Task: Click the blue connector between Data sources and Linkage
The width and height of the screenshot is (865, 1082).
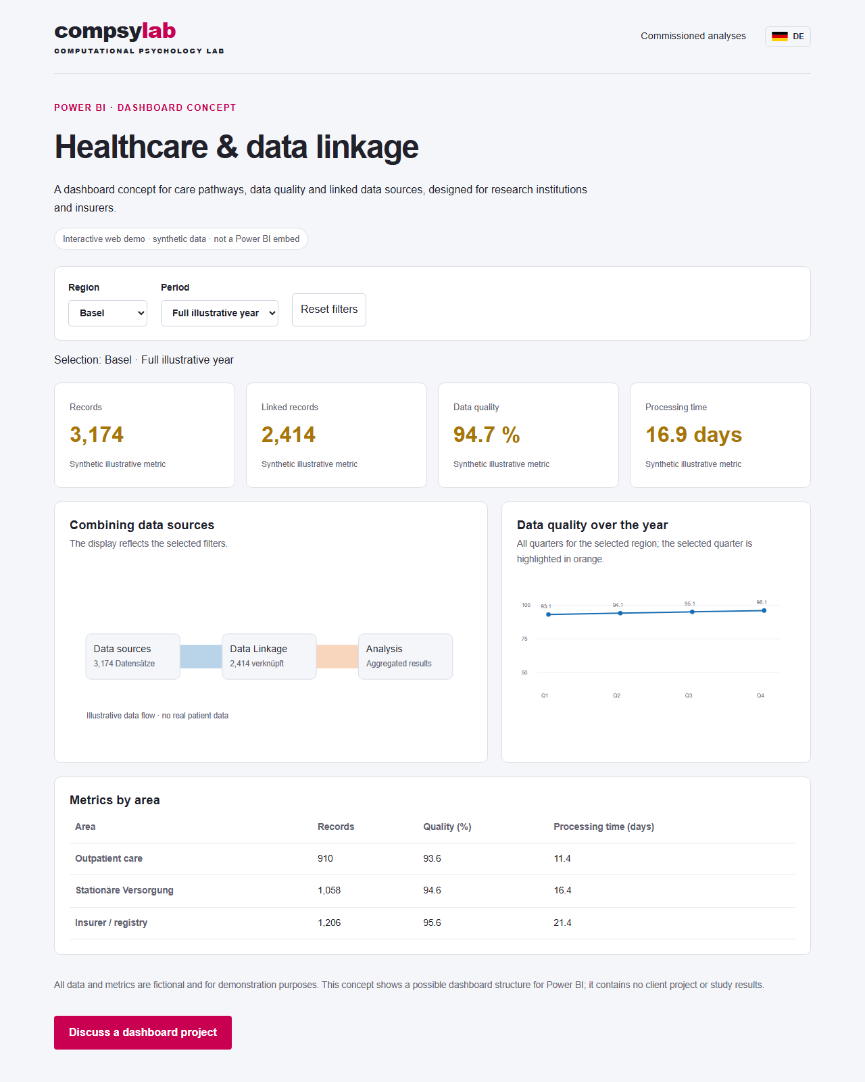Action: (201, 656)
